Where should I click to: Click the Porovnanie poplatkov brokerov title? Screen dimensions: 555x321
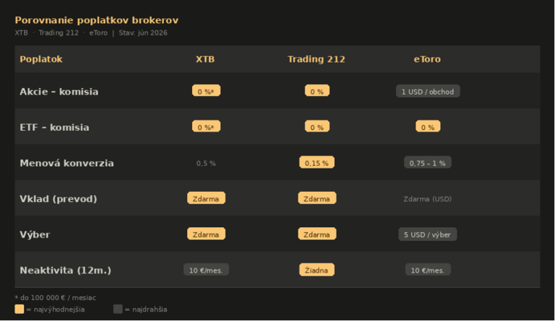[x=97, y=20]
